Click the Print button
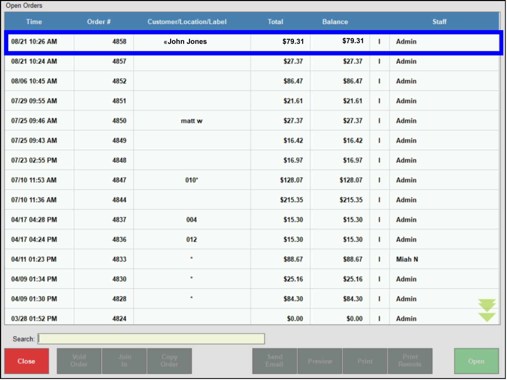Viewport: 507px width, 380px height. (x=365, y=361)
